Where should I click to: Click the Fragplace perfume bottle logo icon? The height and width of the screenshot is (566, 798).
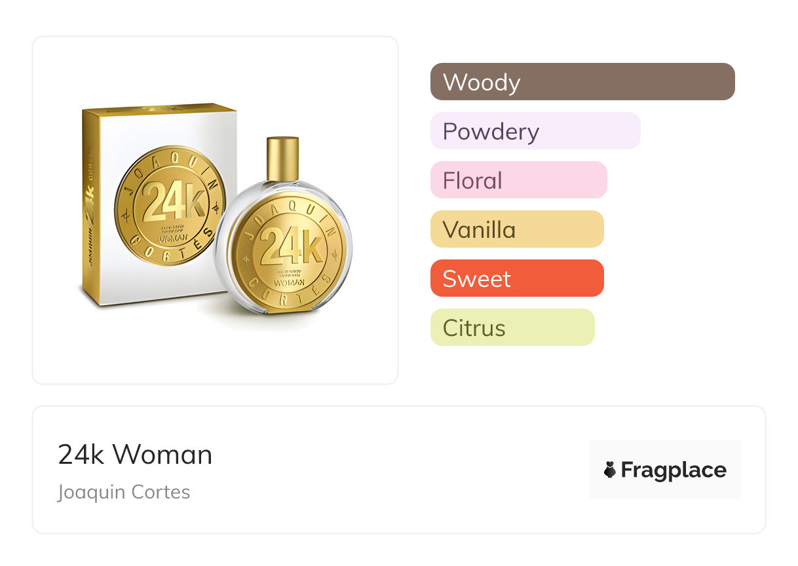click(x=610, y=470)
